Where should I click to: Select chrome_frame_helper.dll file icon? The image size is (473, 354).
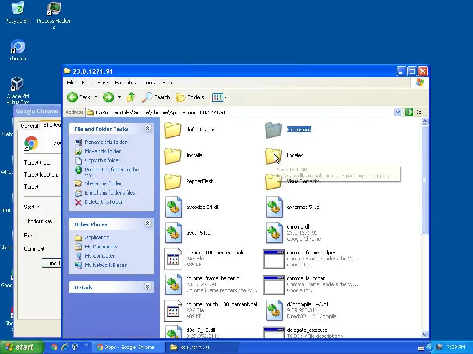174,285
